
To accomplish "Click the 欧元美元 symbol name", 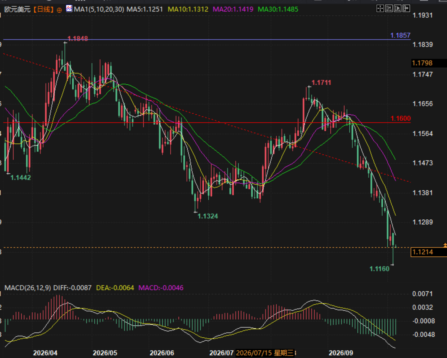I will 18,9.
